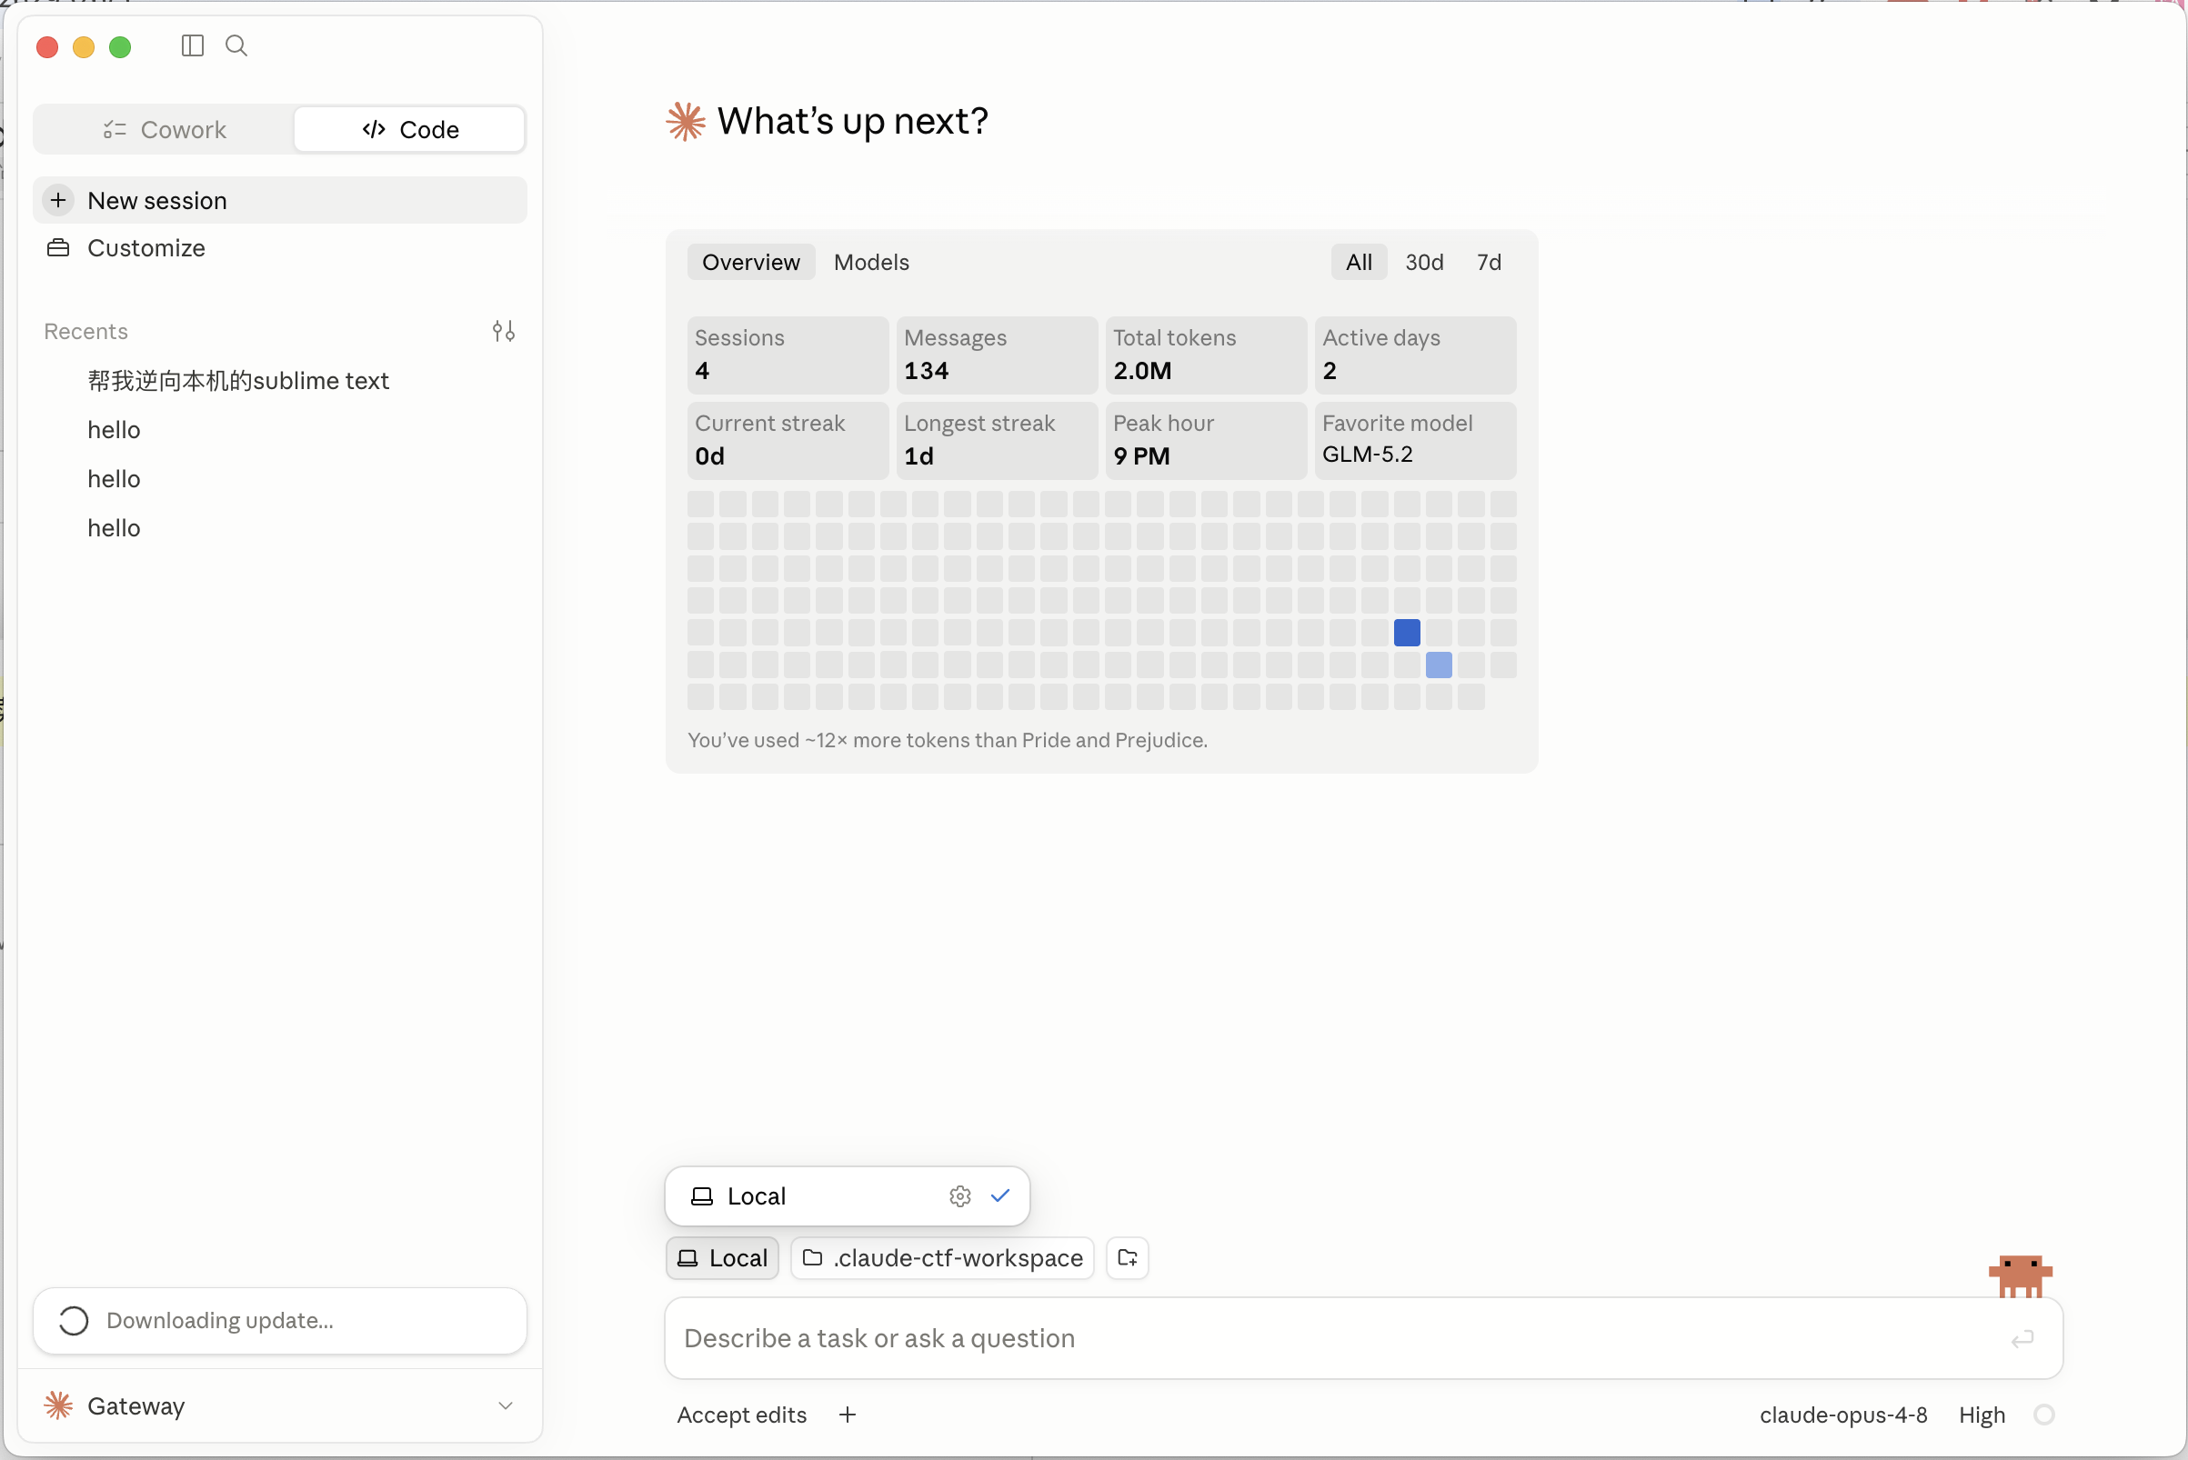Open search with the magnifier icon
Image resolution: width=2188 pixels, height=1460 pixels.
pos(236,45)
